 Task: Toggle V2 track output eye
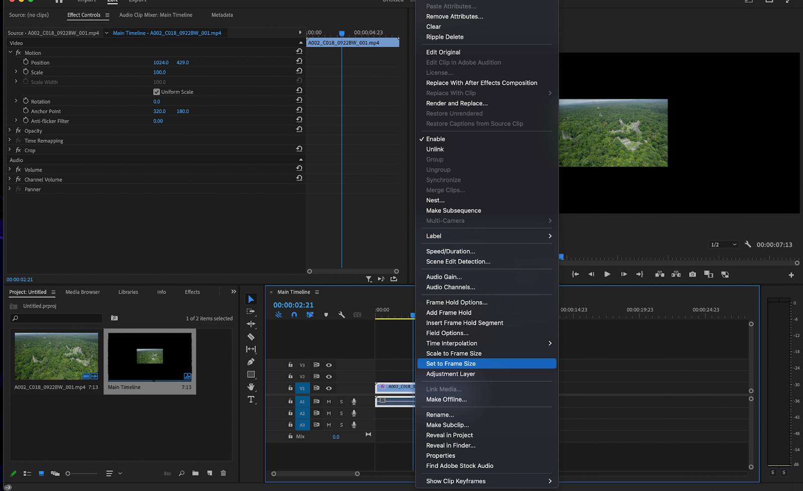coord(329,377)
